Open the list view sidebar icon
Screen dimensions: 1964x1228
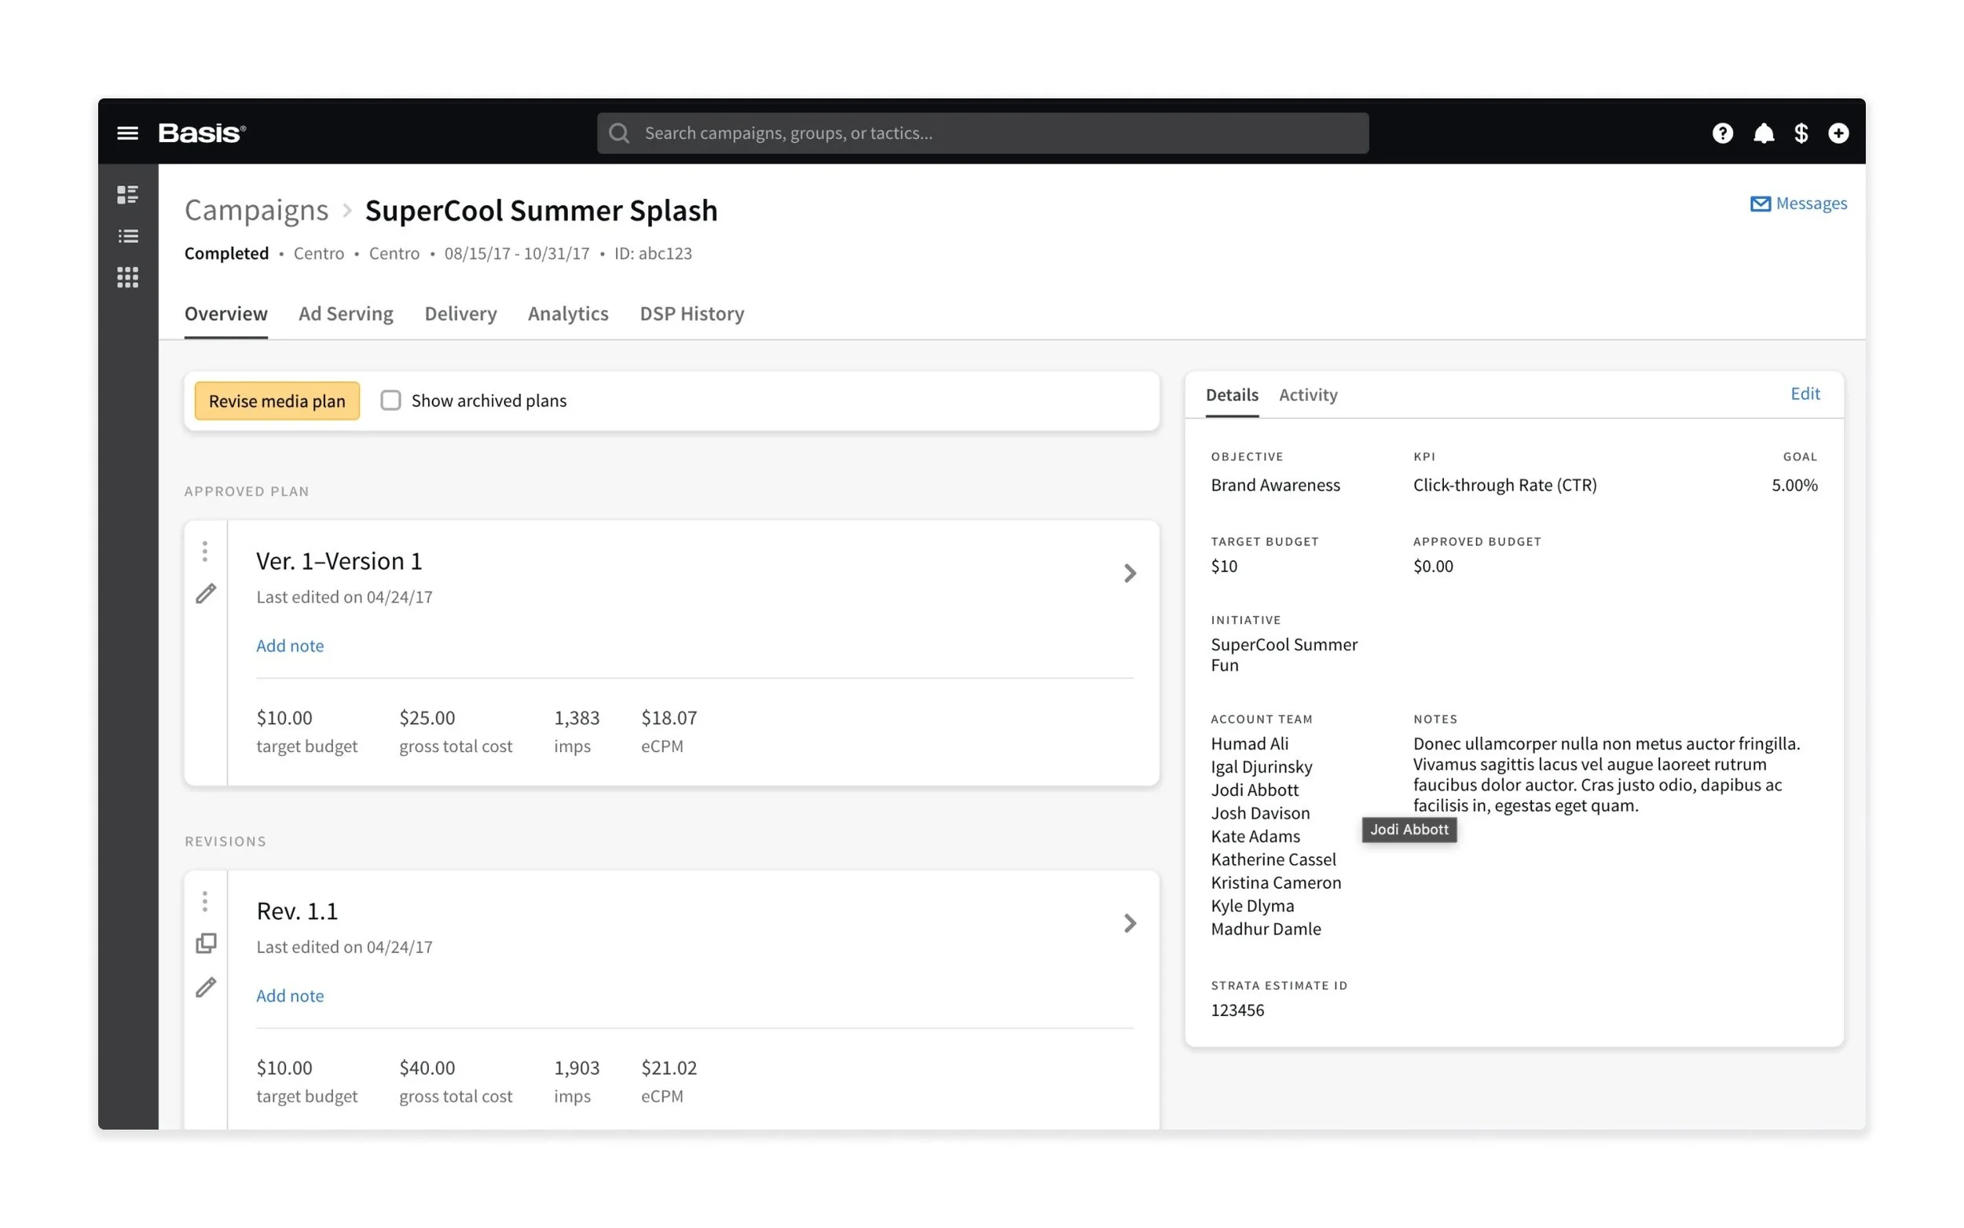point(127,236)
